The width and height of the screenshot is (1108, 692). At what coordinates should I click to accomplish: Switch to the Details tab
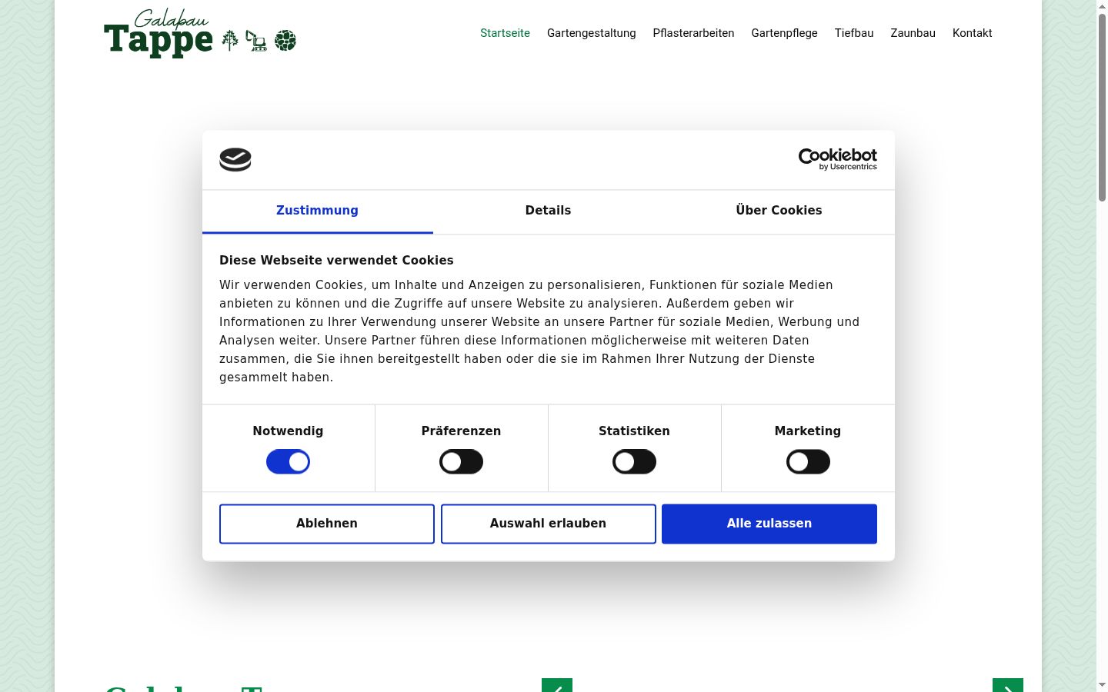tap(548, 211)
